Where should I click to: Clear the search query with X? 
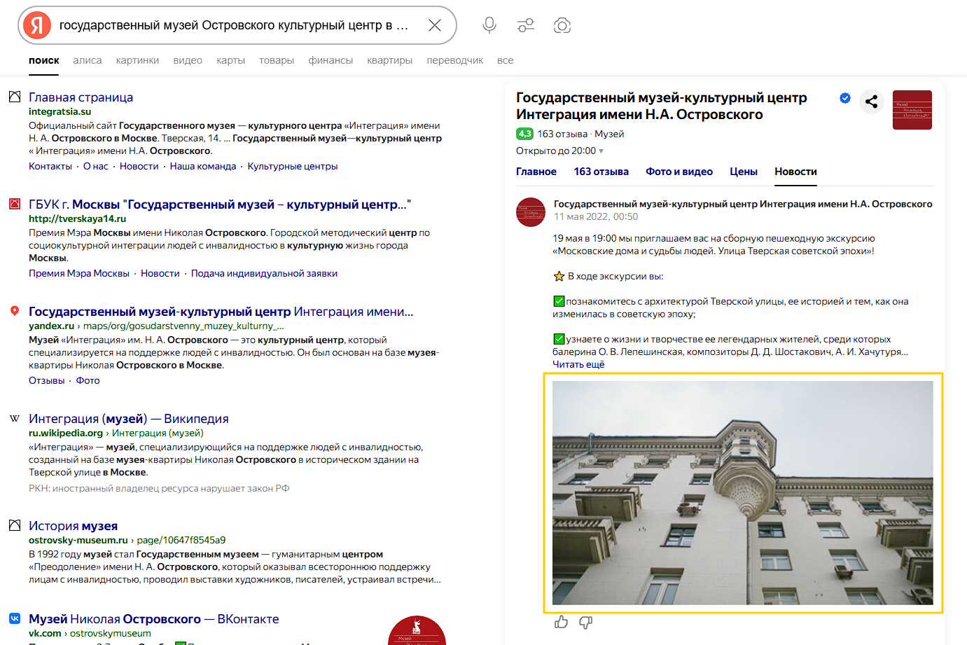pyautogui.click(x=434, y=25)
